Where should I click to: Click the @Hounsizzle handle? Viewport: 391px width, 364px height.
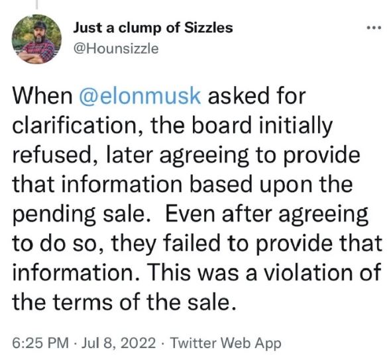tap(116, 48)
